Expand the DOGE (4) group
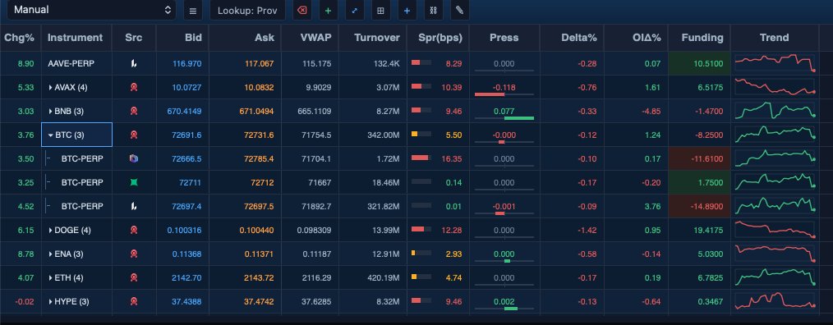This screenshot has width=833, height=325. pyautogui.click(x=50, y=231)
